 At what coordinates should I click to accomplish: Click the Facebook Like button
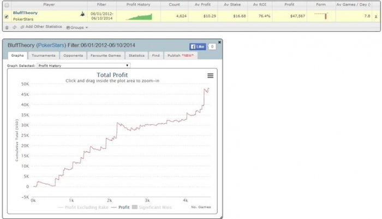coord(198,46)
